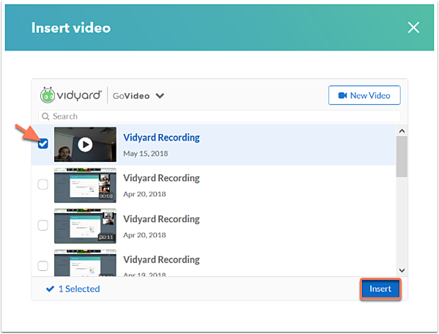This screenshot has height=334, width=439.
Task: Select the thumbnail showing 00:11 duration
Action: [85, 226]
